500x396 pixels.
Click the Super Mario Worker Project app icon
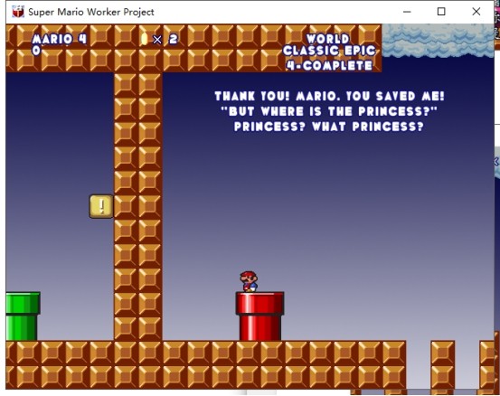pyautogui.click(x=18, y=12)
